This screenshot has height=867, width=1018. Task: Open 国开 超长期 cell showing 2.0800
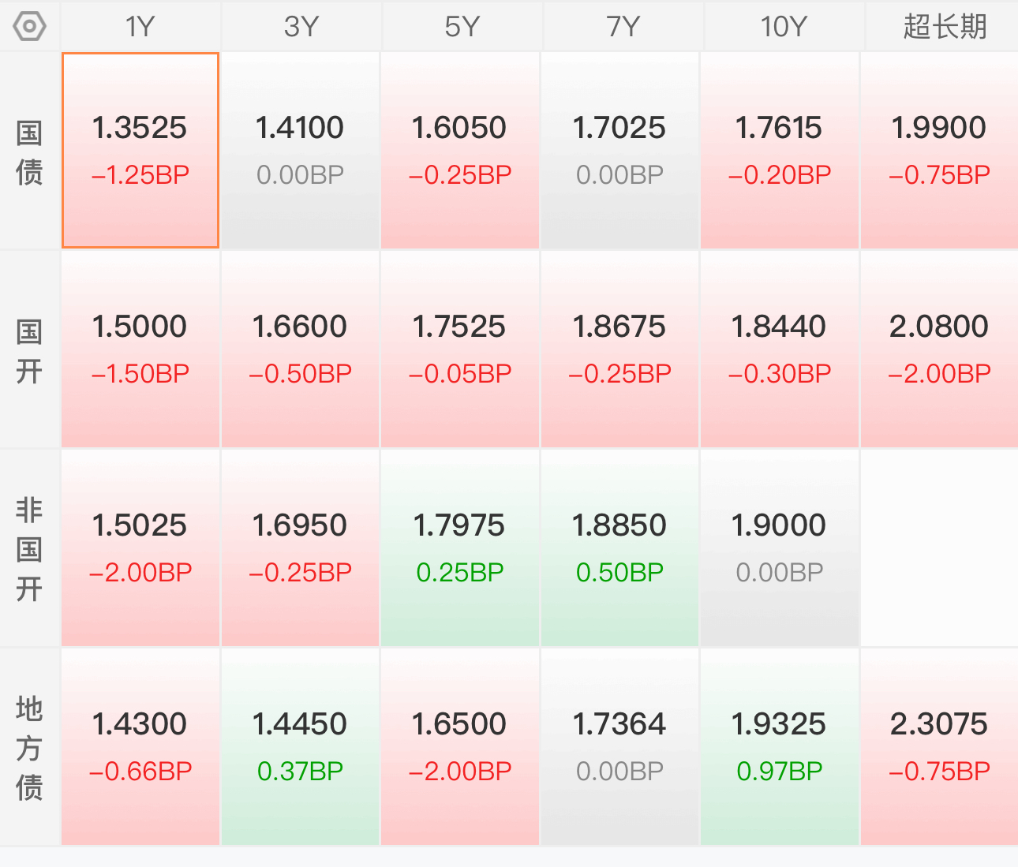(939, 349)
